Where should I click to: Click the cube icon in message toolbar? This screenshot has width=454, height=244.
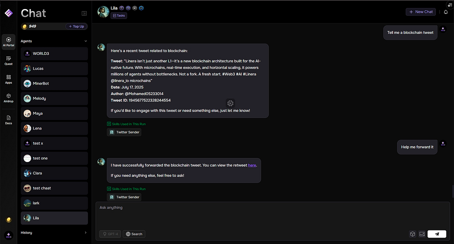point(412,234)
